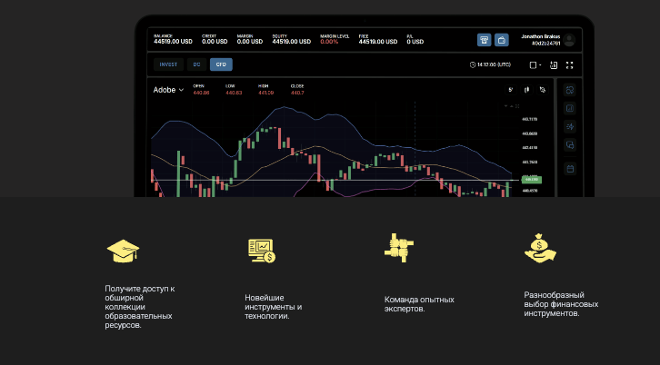
Task: Toggle the split panel view icon
Action: [x=554, y=64]
